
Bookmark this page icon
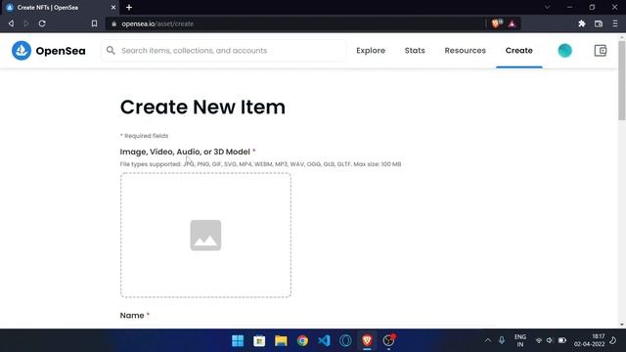pos(94,23)
